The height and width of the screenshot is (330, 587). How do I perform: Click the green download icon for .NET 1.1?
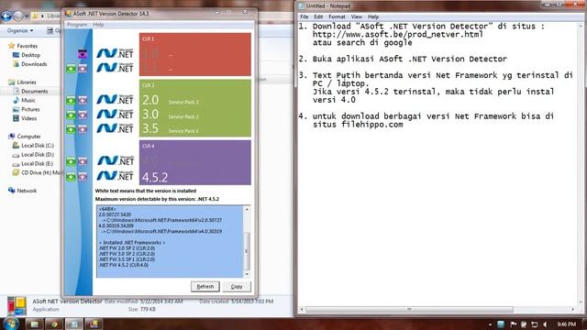point(71,69)
